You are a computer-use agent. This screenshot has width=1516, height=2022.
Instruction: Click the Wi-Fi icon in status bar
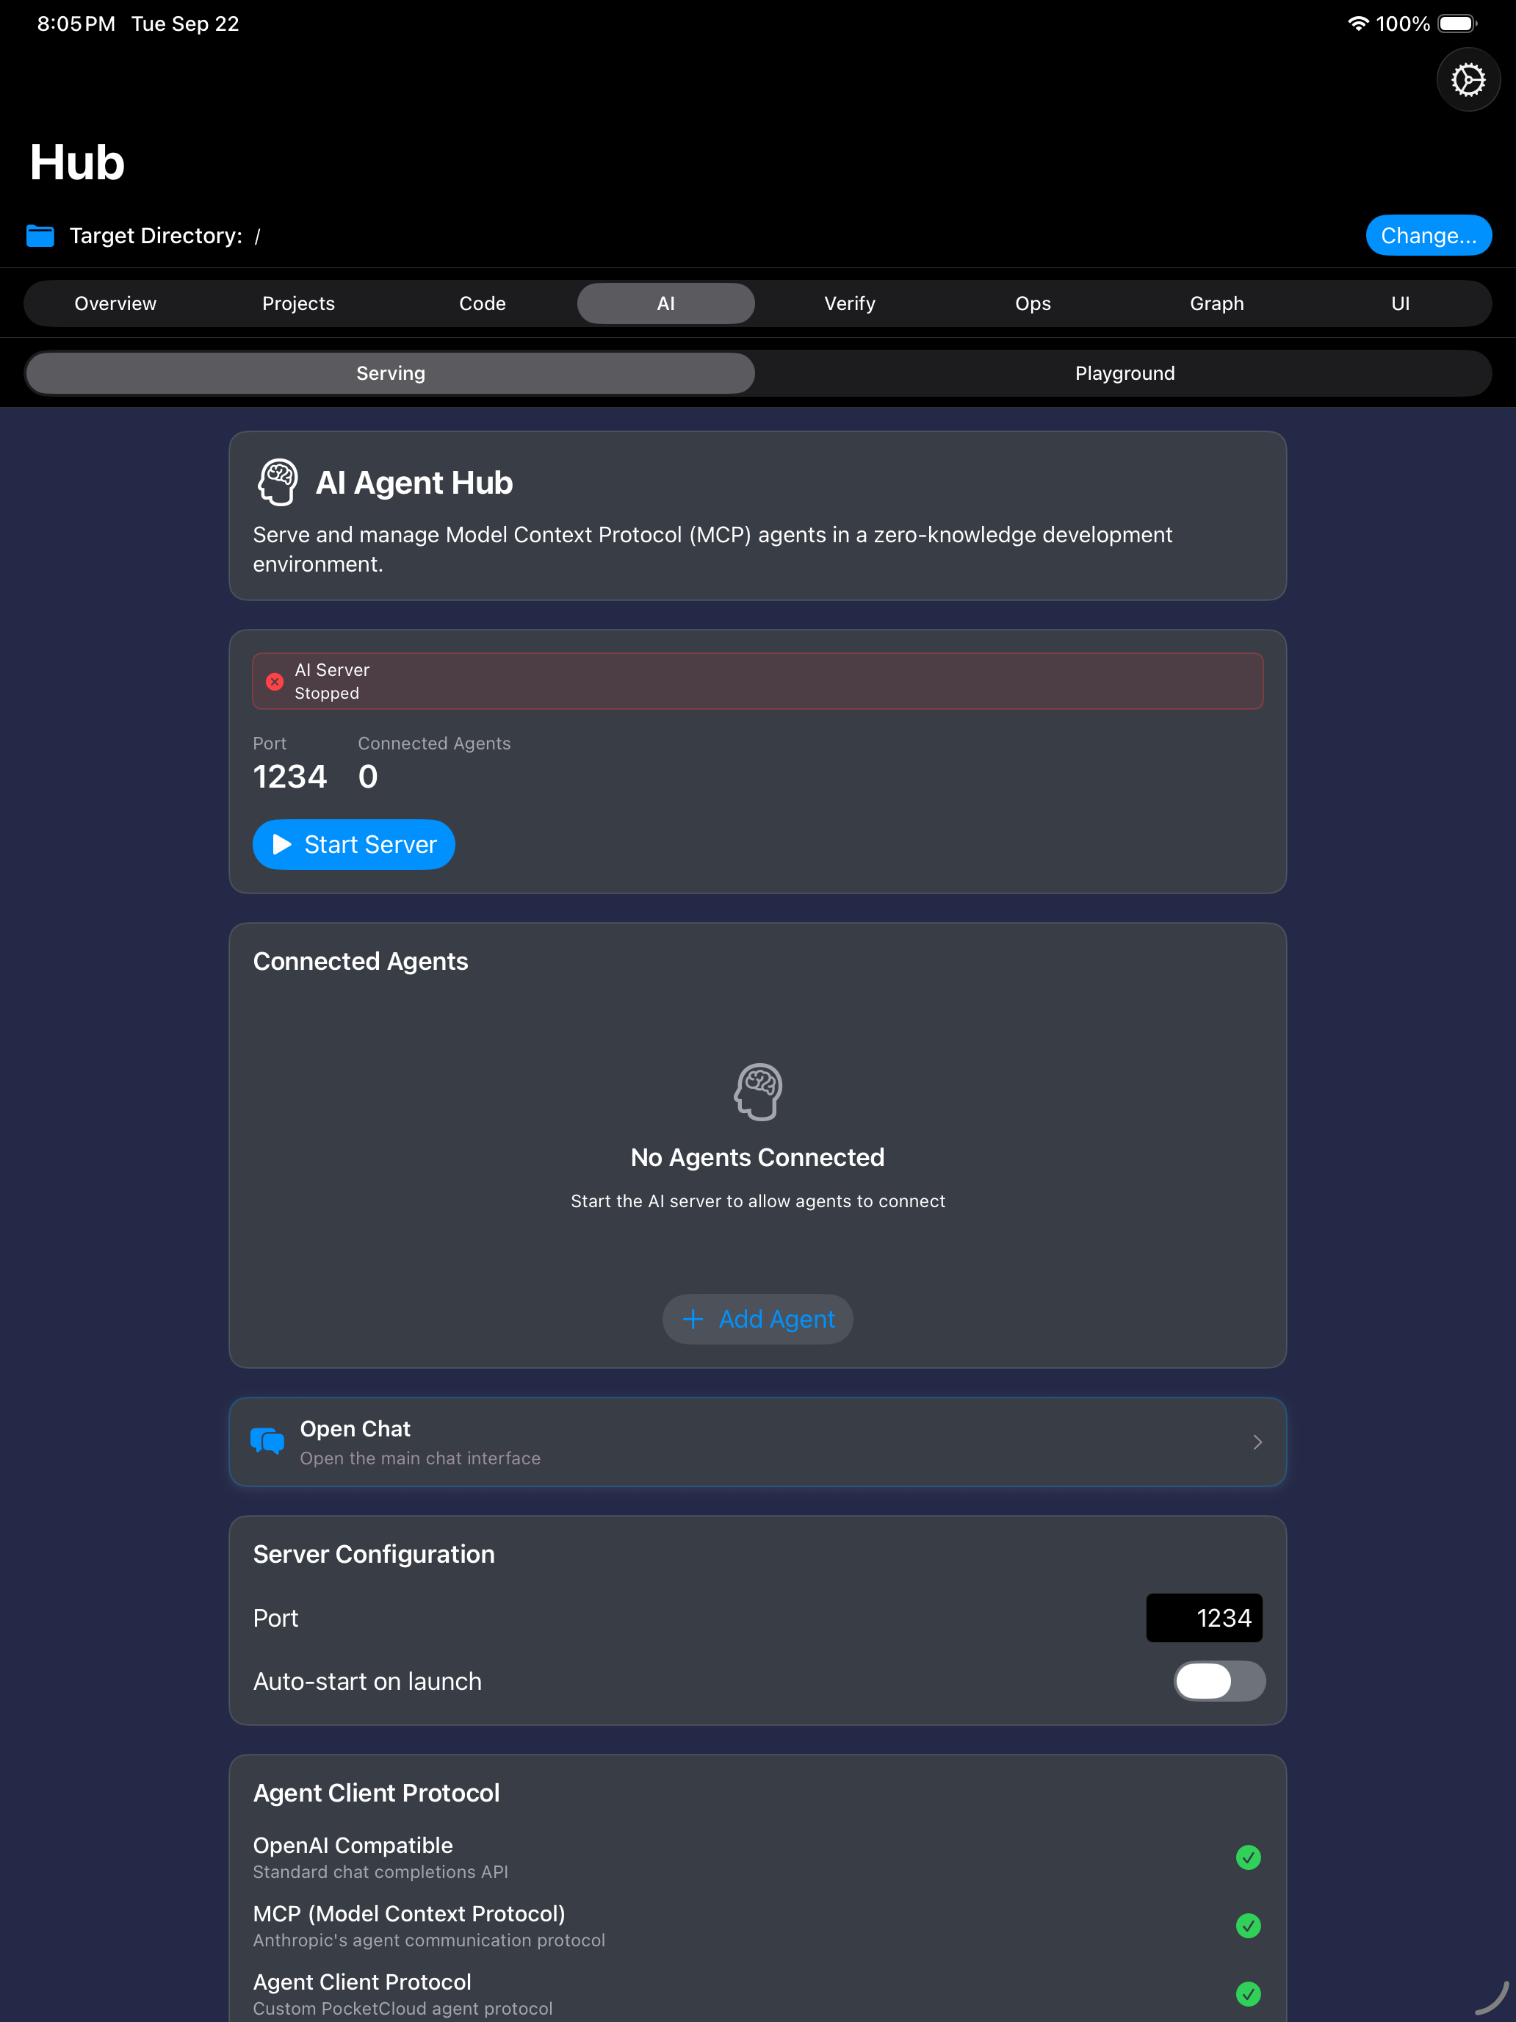pos(1358,24)
